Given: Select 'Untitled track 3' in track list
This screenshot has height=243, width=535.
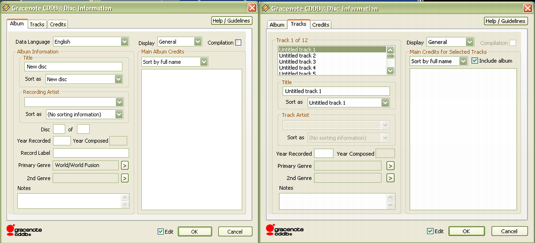Looking at the screenshot, I should click(x=332, y=62).
